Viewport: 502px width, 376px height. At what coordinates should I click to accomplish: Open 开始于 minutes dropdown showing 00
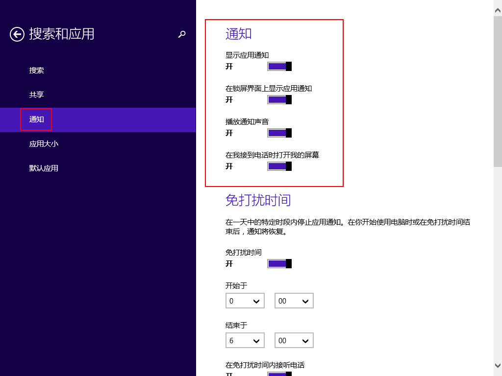[x=294, y=301]
